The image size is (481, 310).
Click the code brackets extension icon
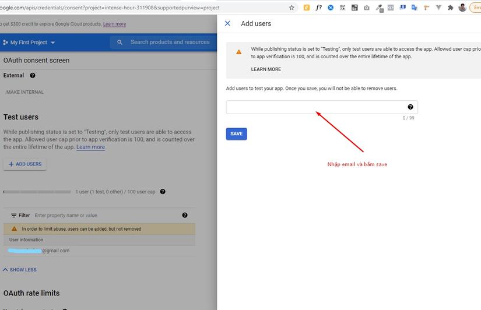[x=391, y=8]
